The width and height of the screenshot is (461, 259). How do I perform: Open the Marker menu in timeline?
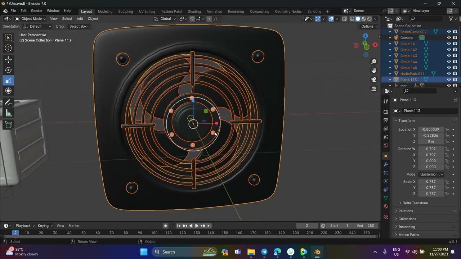[74, 226]
